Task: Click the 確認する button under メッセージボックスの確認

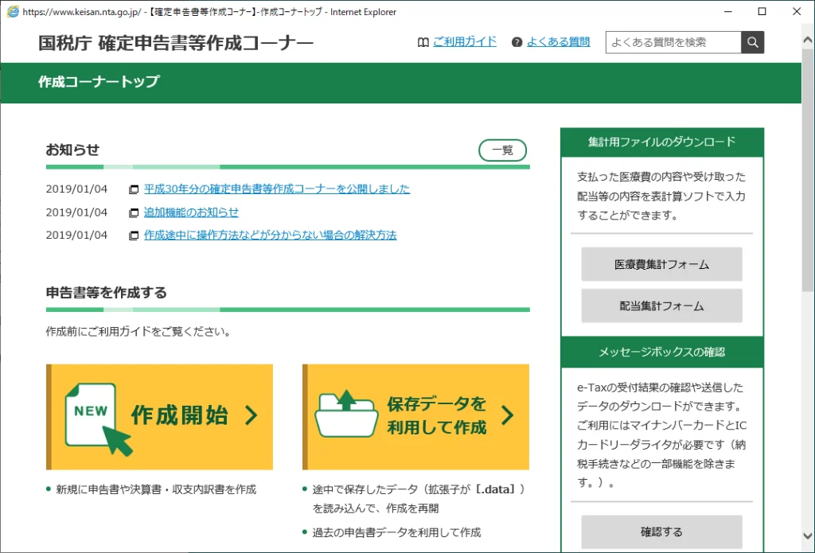Action: coord(661,531)
